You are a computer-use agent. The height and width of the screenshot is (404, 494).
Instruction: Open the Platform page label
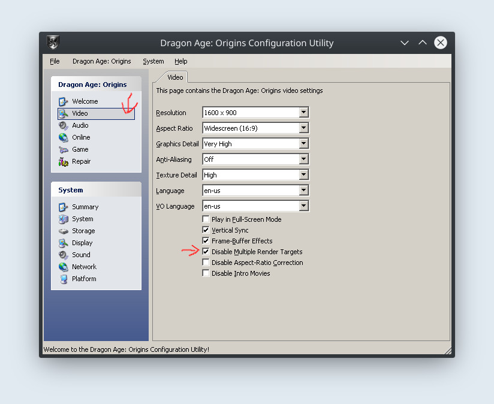84,279
